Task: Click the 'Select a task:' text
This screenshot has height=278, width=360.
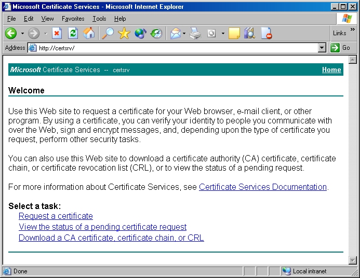Action: (35, 206)
